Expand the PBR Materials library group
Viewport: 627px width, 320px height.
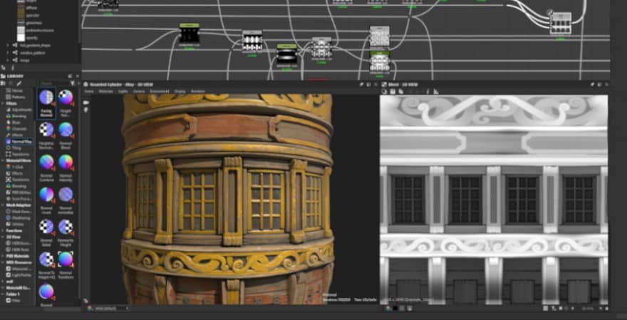2,256
